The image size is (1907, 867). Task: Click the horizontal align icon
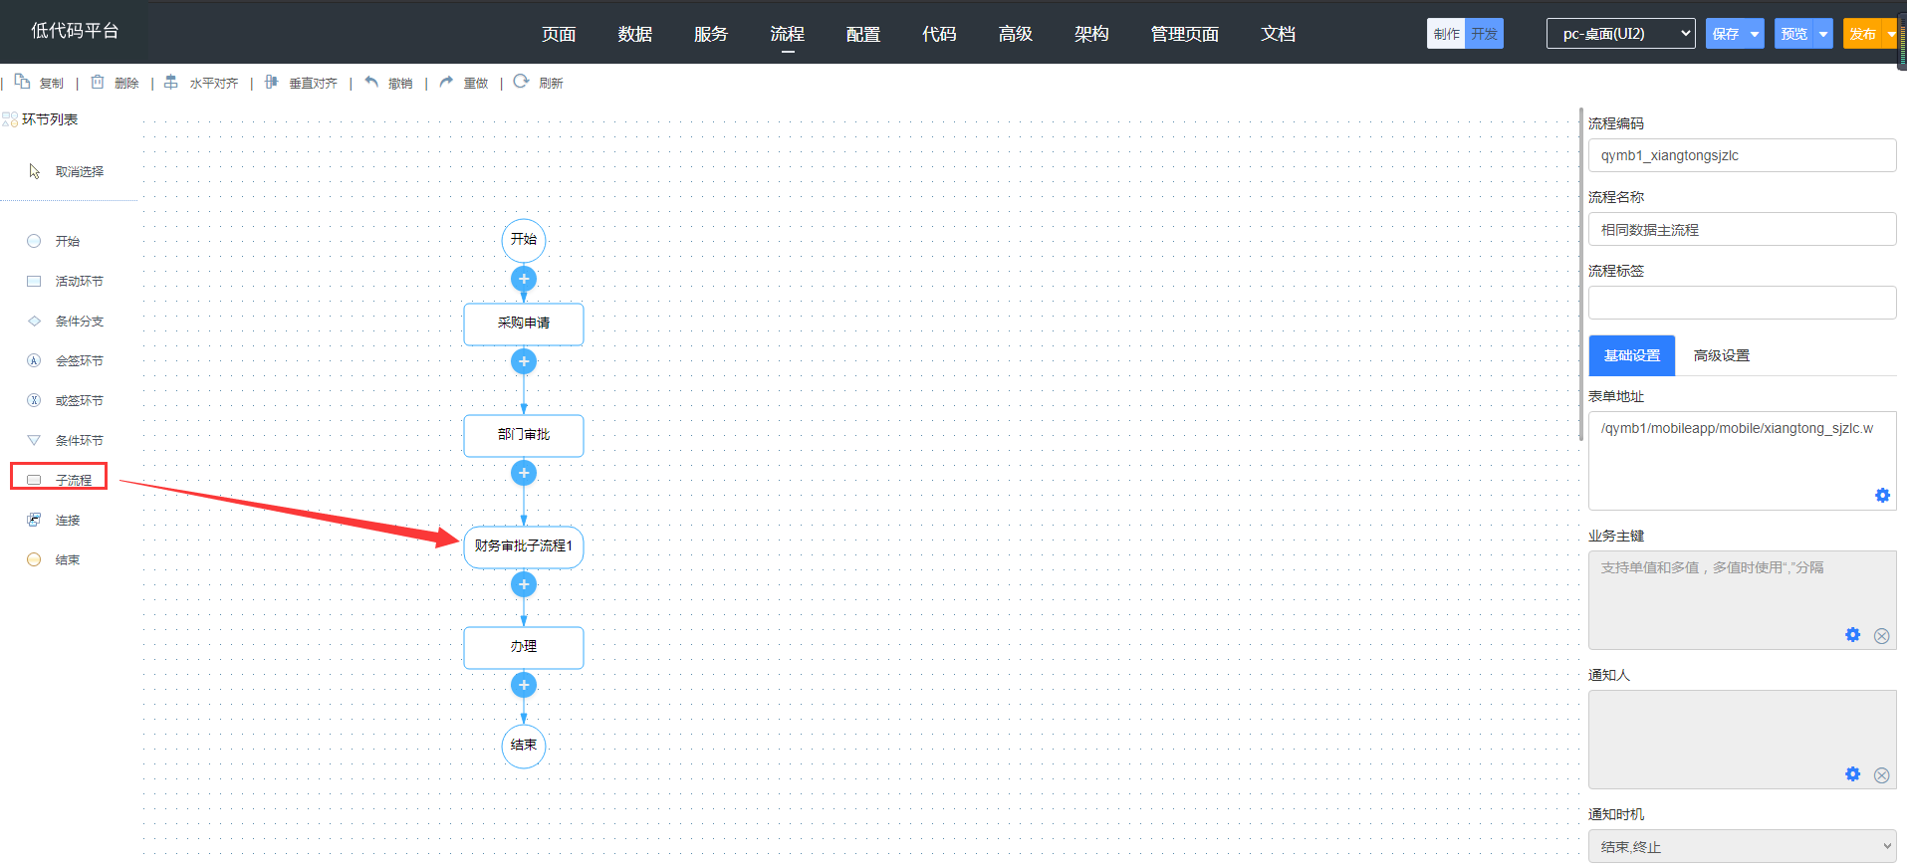(x=171, y=82)
